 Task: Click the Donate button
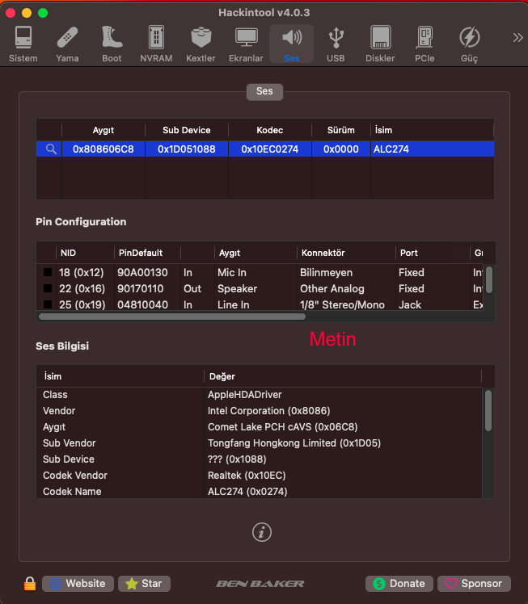399,584
